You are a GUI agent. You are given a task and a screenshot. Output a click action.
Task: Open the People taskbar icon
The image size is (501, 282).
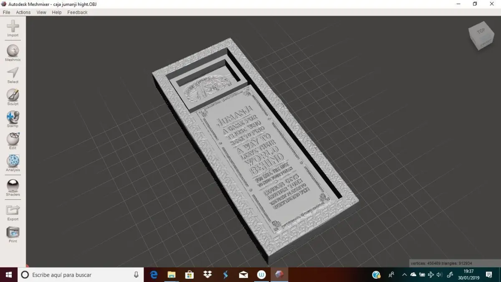click(x=391, y=274)
